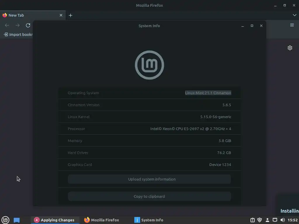
Task: Open the update manager tray icon
Action: 253,220
